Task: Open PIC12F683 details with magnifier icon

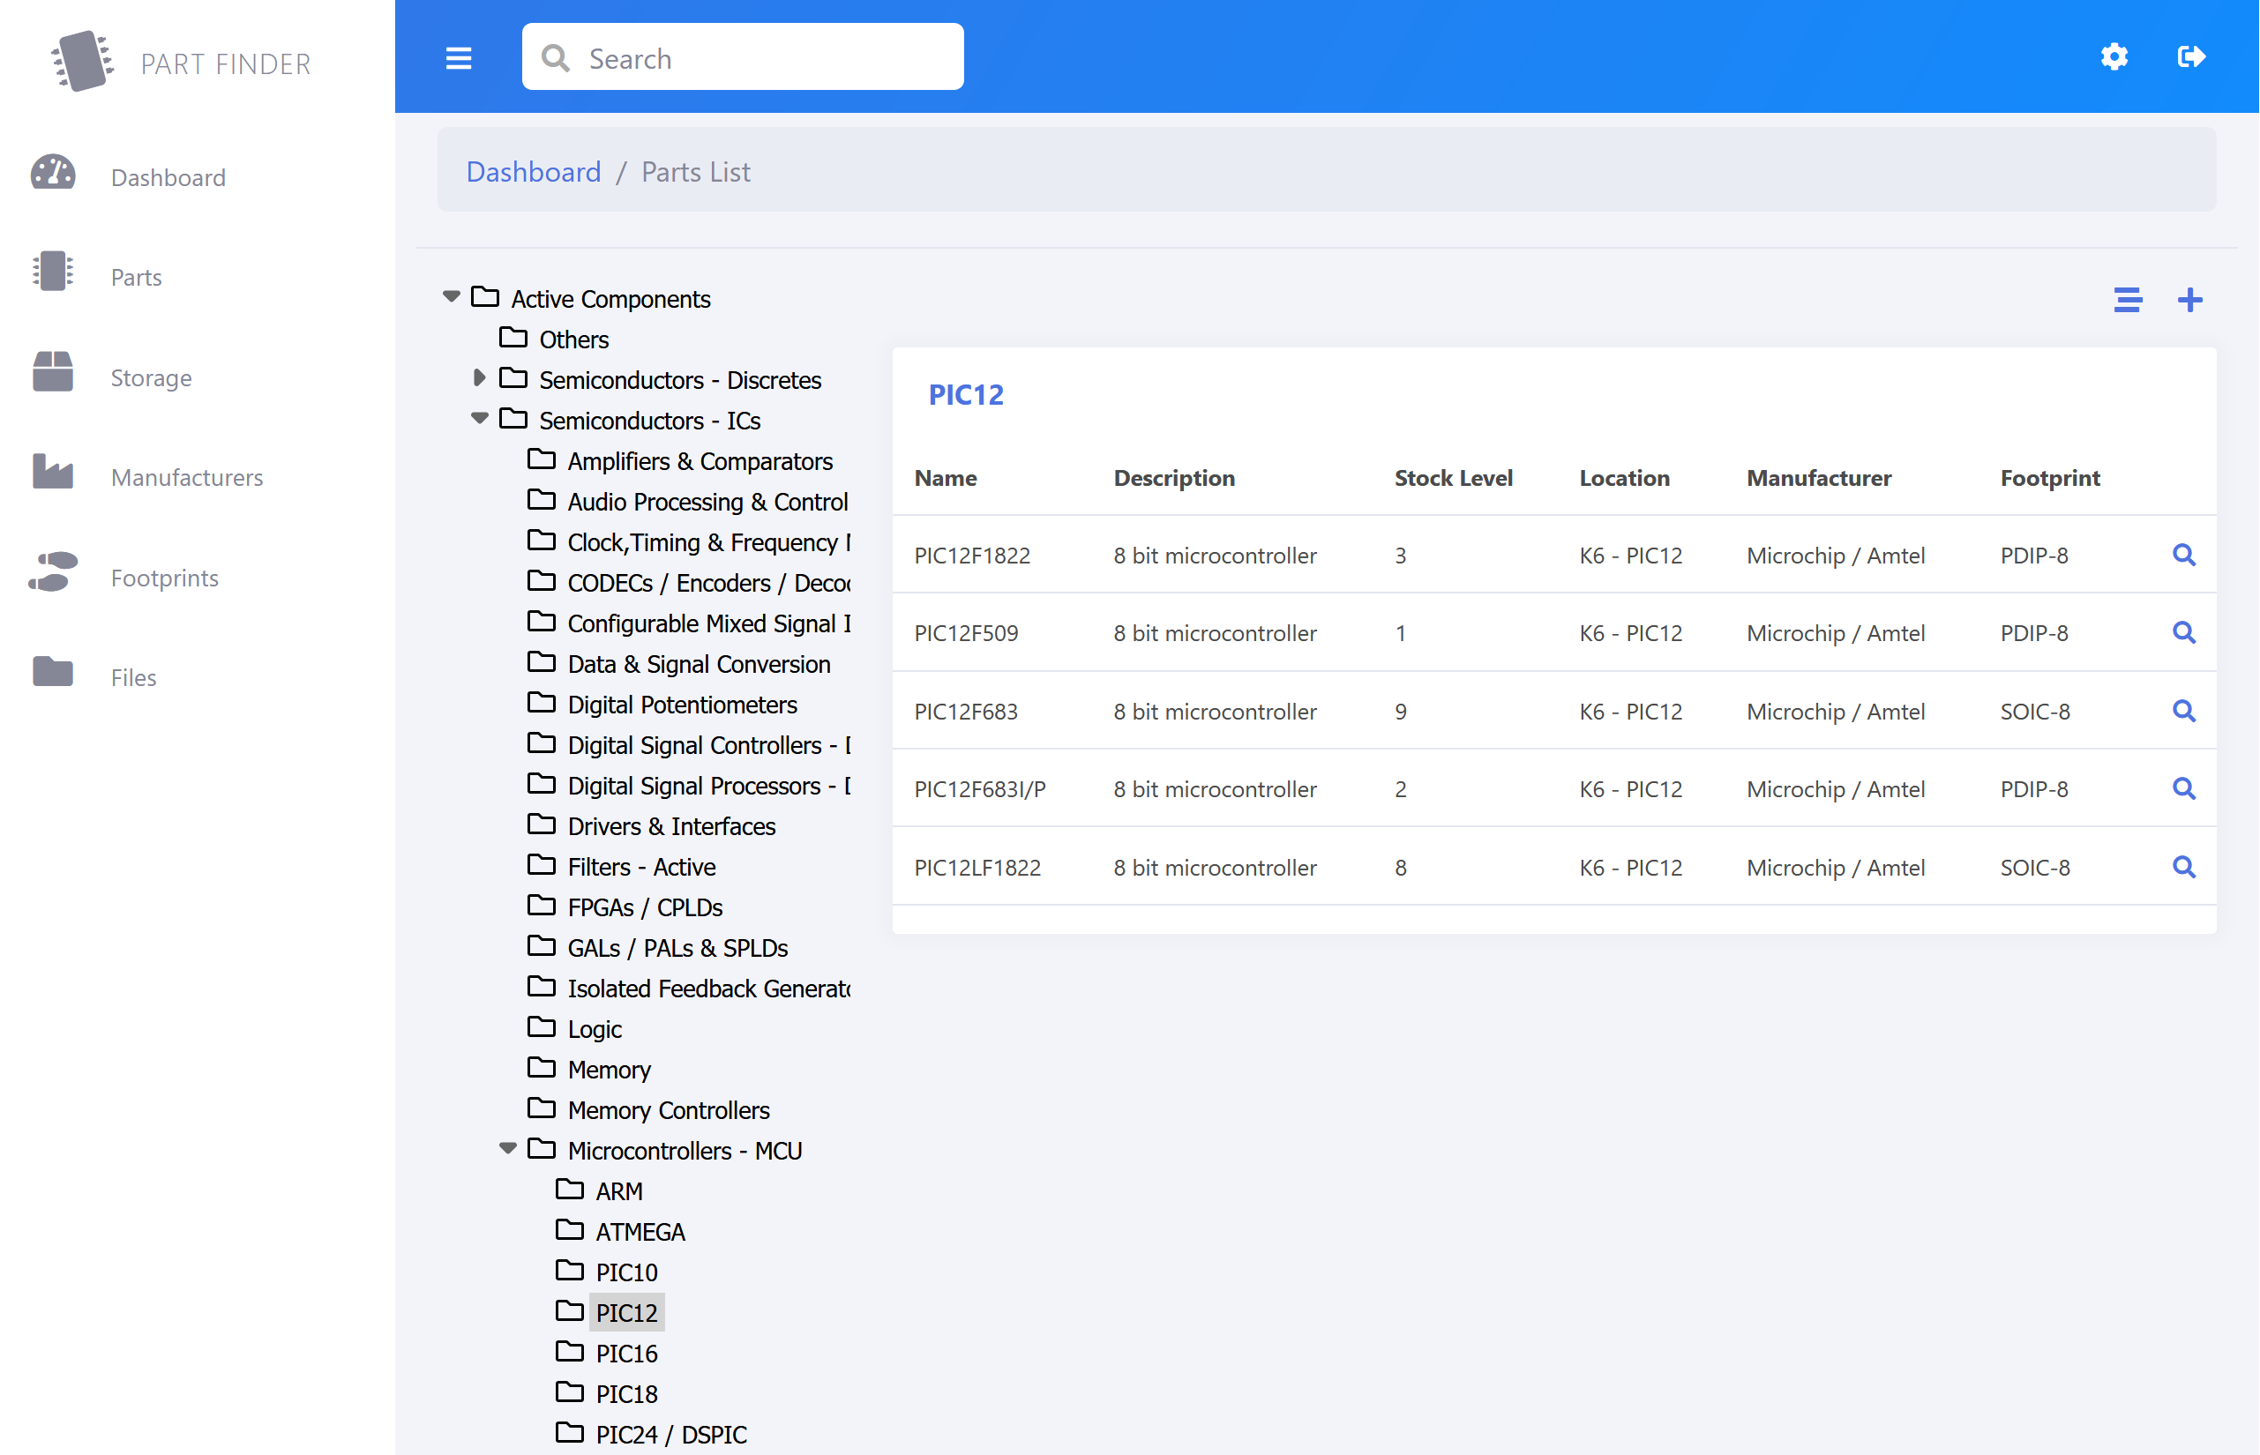Action: click(x=2182, y=711)
